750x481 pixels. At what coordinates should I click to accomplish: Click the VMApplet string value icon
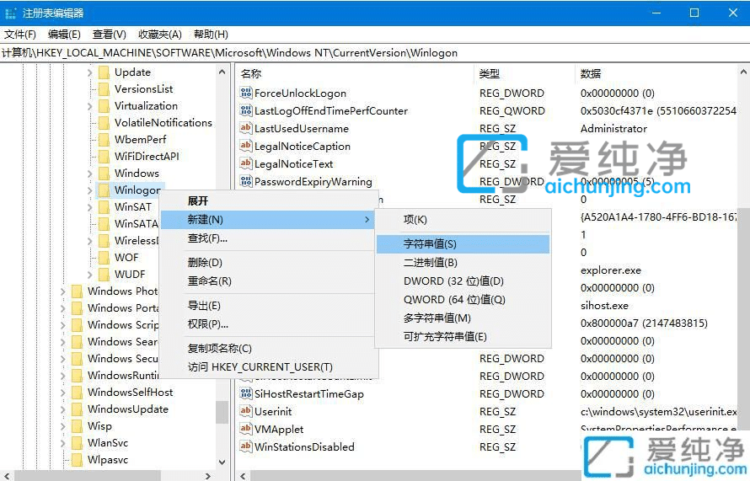click(246, 429)
